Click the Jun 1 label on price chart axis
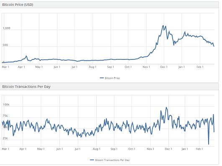The width and height of the screenshot is (222, 166). click(x=57, y=67)
